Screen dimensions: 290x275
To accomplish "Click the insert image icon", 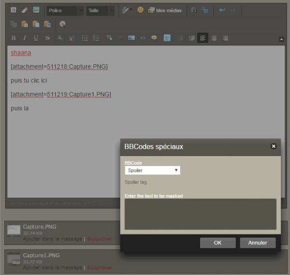I will pos(131,38).
